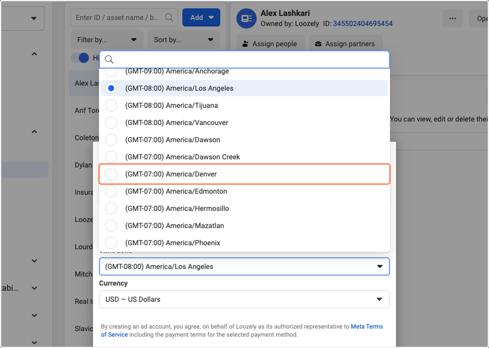Viewport: 489px width, 348px height.
Task: Click search magnifier icon in asset search box
Action: [169, 18]
